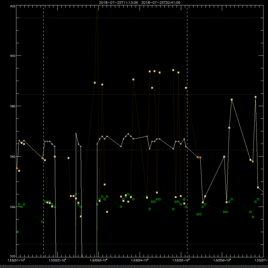Click the x-axis label 1.53252×10⁹

click(x=57, y=260)
